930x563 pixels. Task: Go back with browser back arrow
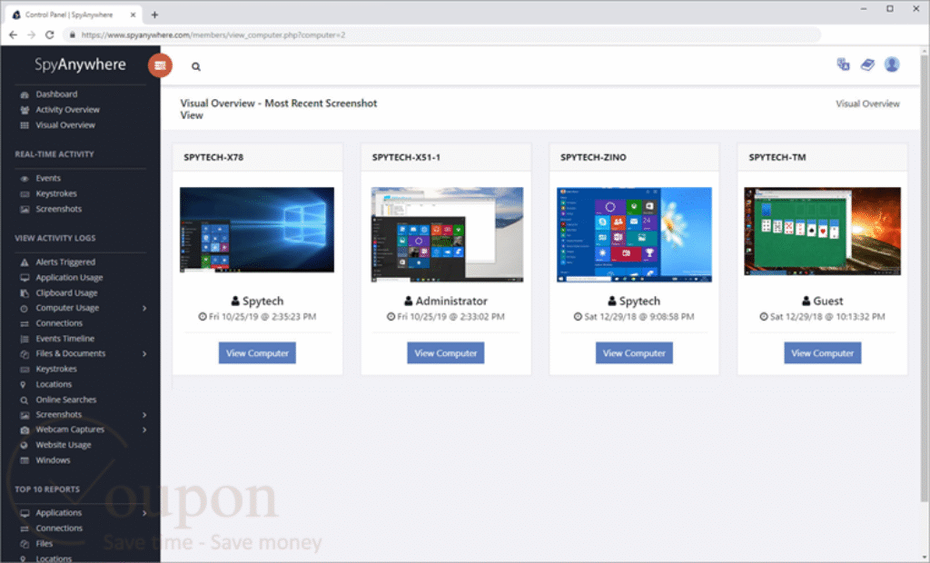(13, 35)
